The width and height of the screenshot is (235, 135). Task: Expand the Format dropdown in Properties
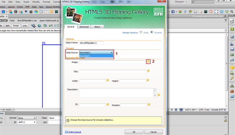(x=27, y=118)
